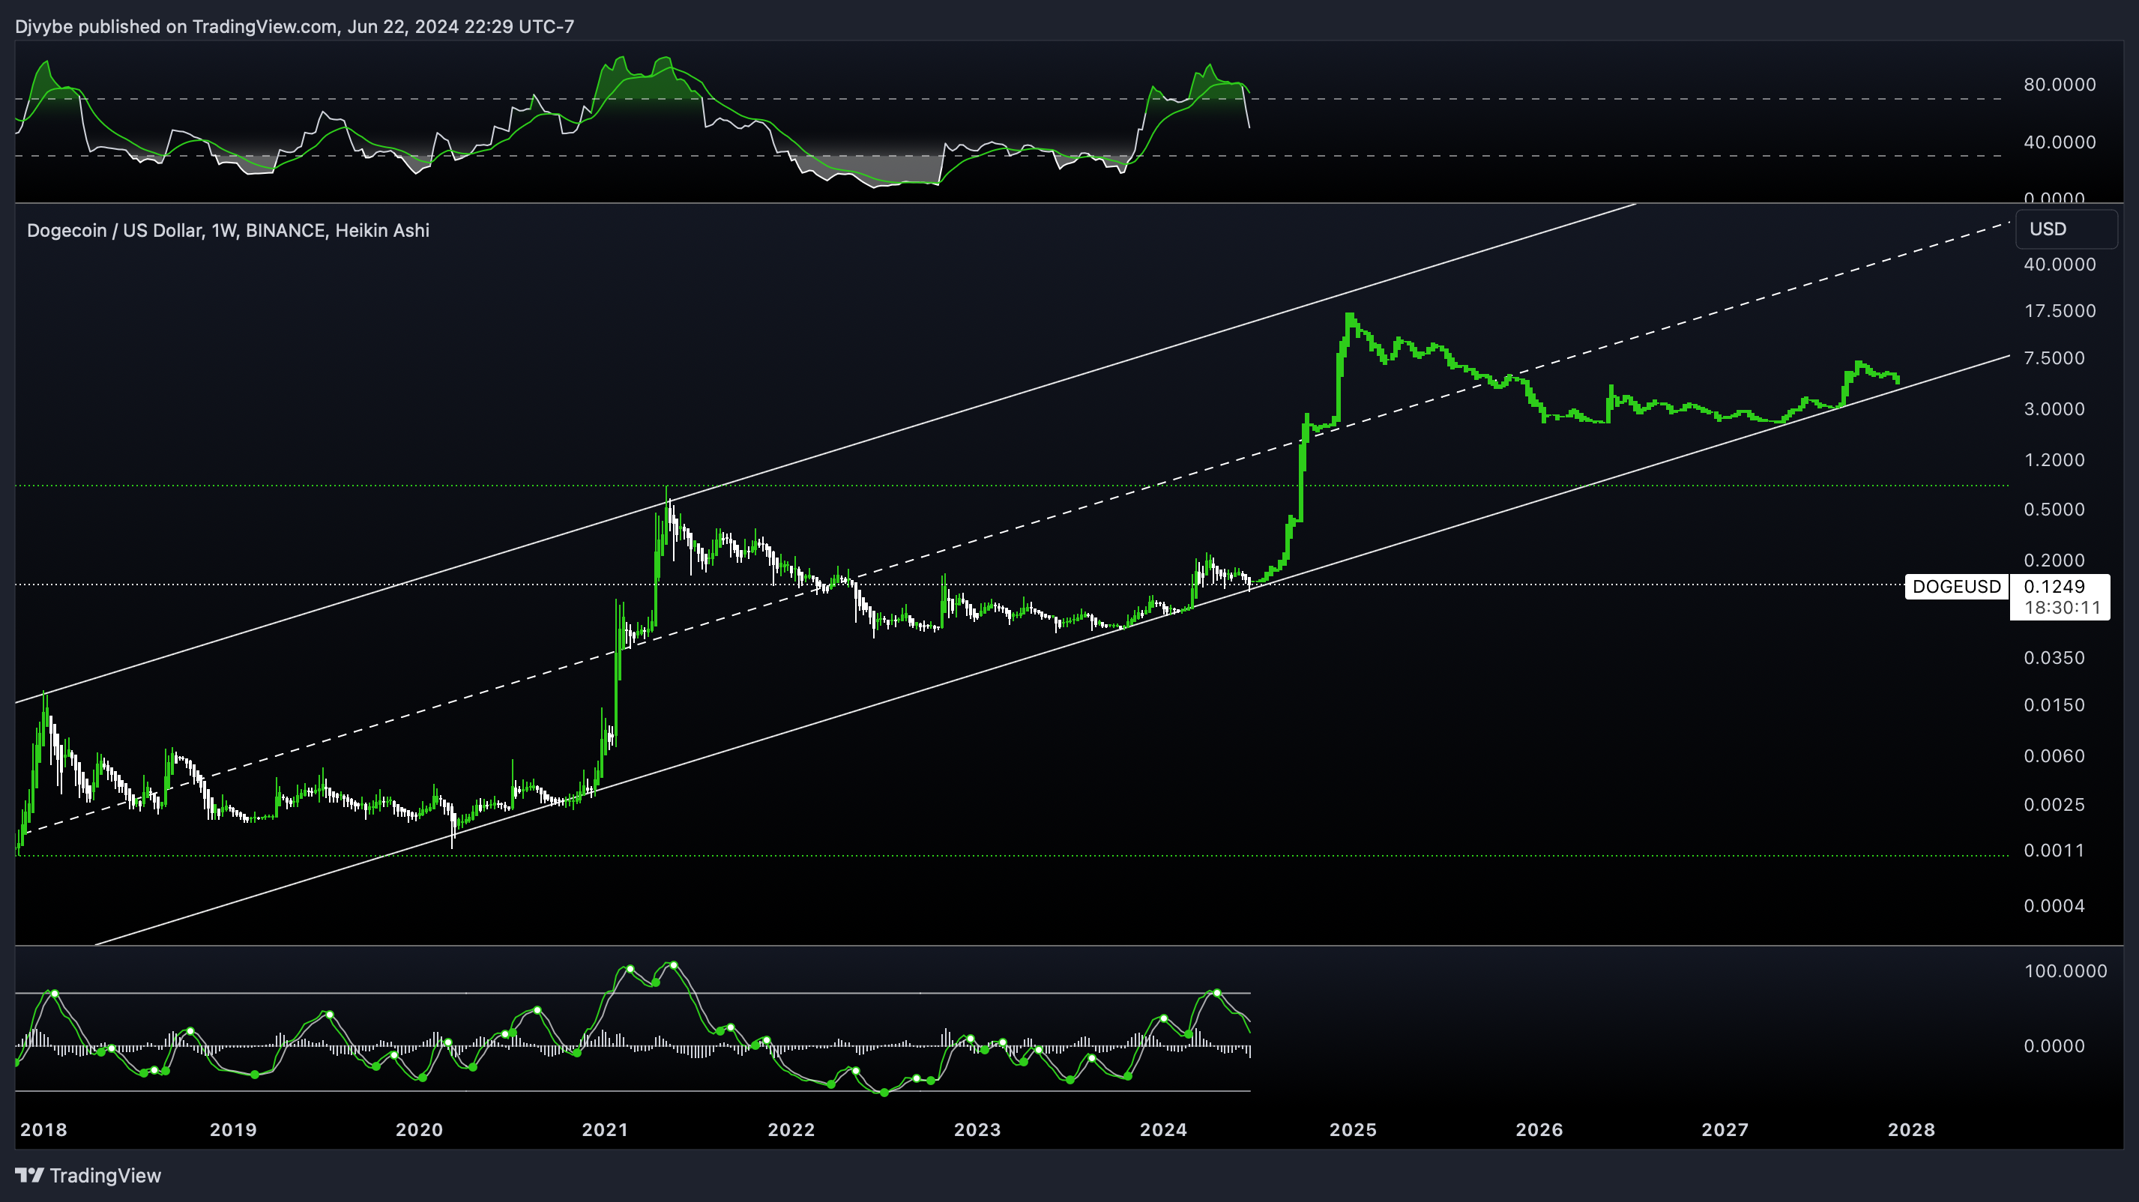This screenshot has width=2139, height=1202.
Task: Click the 17.5000 price scale label
Action: tap(2060, 310)
